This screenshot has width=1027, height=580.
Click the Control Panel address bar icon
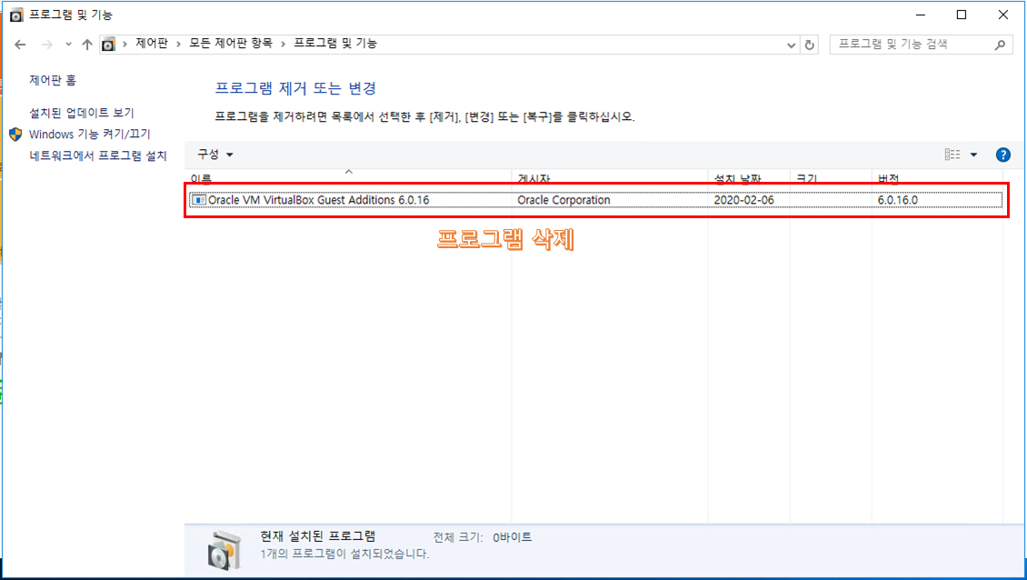coord(109,45)
